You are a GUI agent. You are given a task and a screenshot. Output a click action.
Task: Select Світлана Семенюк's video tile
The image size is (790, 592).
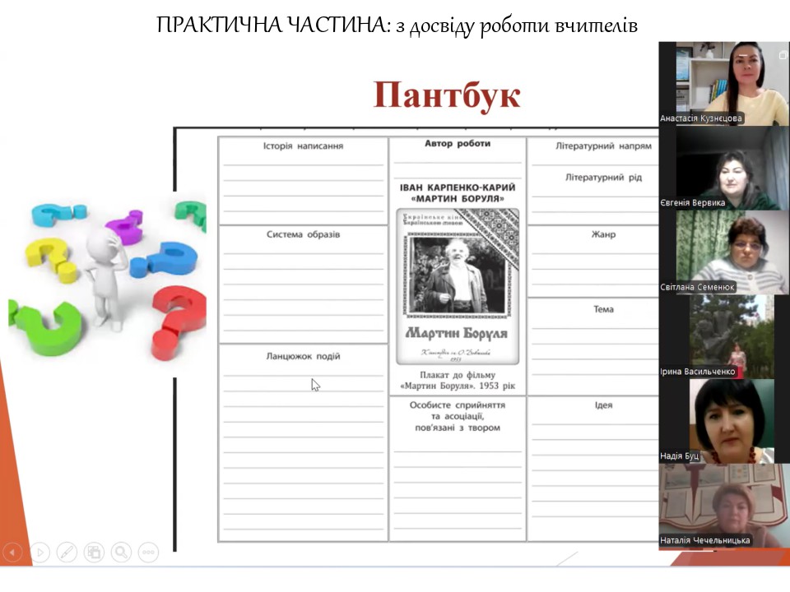(x=723, y=252)
